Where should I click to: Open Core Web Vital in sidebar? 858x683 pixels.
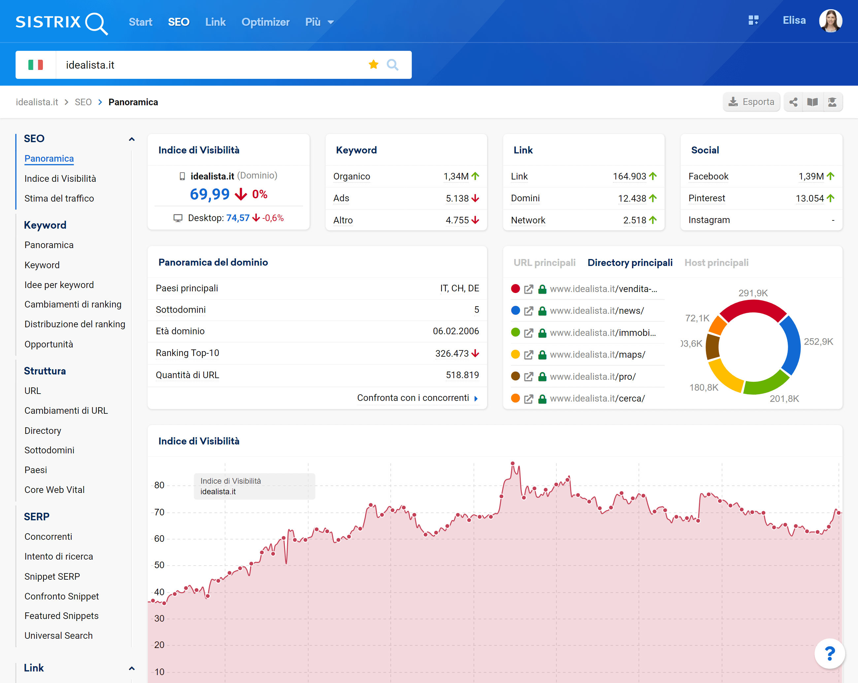pyautogui.click(x=54, y=490)
